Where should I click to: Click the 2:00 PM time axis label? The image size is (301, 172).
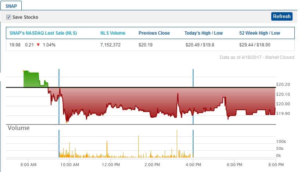pyautogui.click(x=152, y=165)
